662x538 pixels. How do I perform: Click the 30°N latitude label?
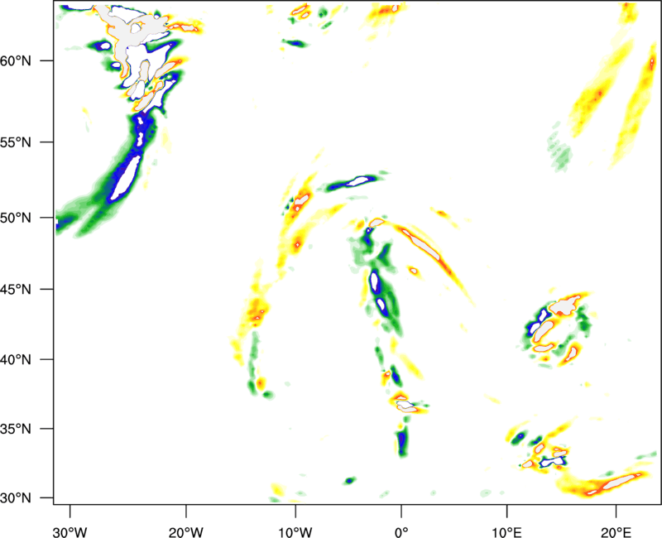click(16, 498)
